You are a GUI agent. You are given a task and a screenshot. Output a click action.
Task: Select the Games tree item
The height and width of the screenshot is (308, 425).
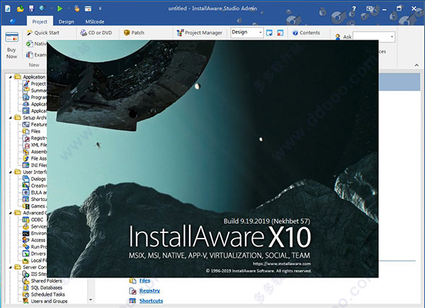[x=35, y=206]
